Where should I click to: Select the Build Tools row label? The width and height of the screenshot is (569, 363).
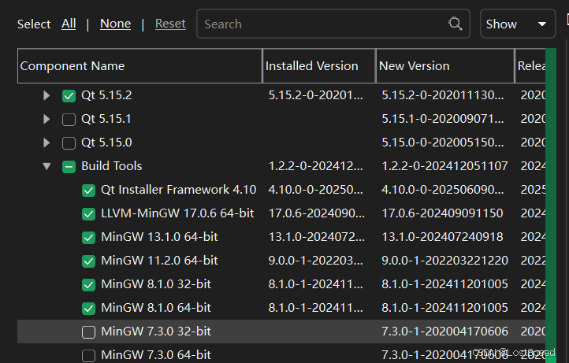(111, 166)
